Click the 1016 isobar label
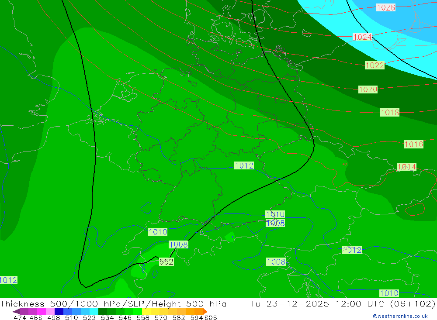The height and width of the screenshot is (320, 437). point(413,144)
